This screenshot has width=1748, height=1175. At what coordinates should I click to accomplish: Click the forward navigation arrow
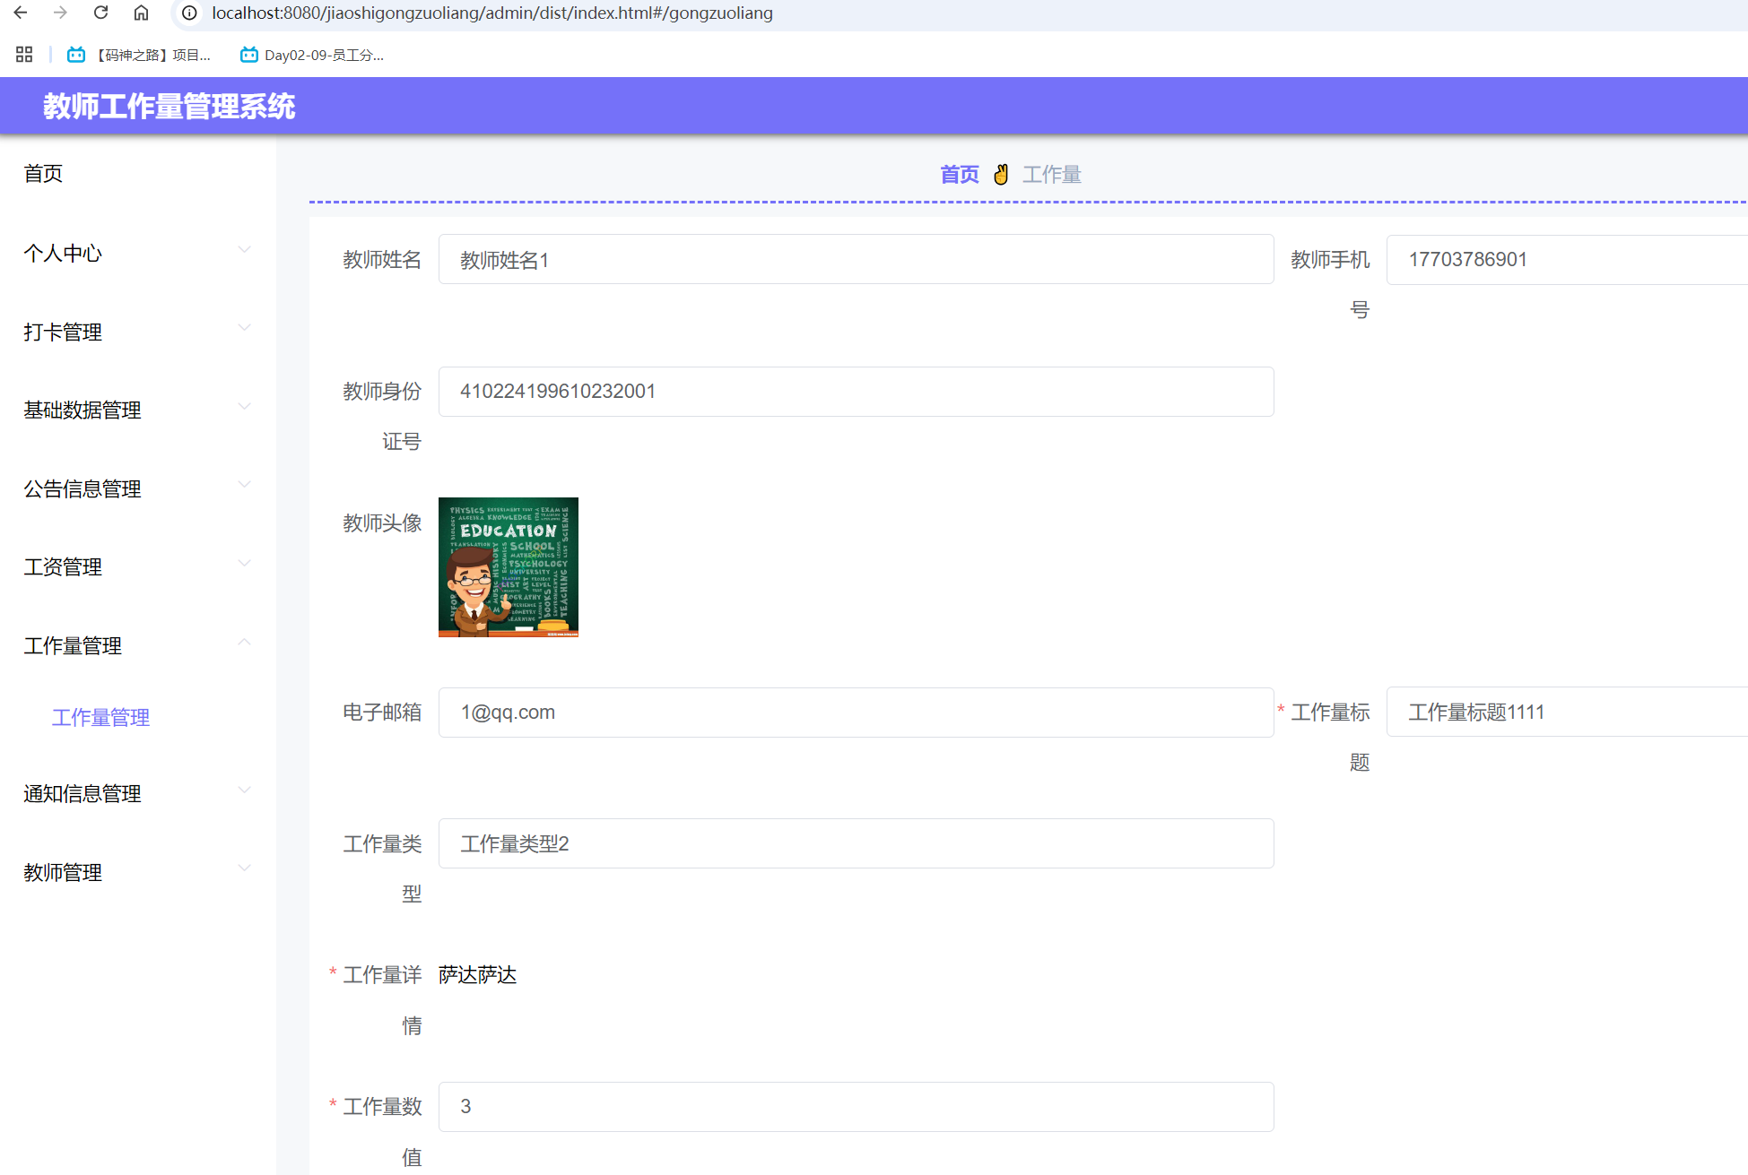60,13
